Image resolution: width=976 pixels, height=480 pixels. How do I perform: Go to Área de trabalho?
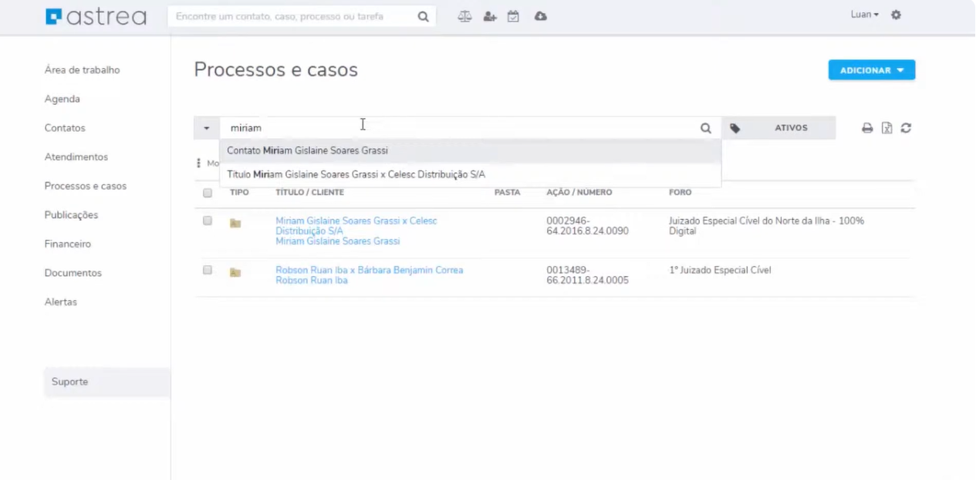83,70
